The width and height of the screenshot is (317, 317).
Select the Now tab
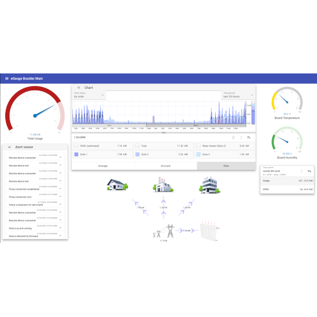[226, 166]
